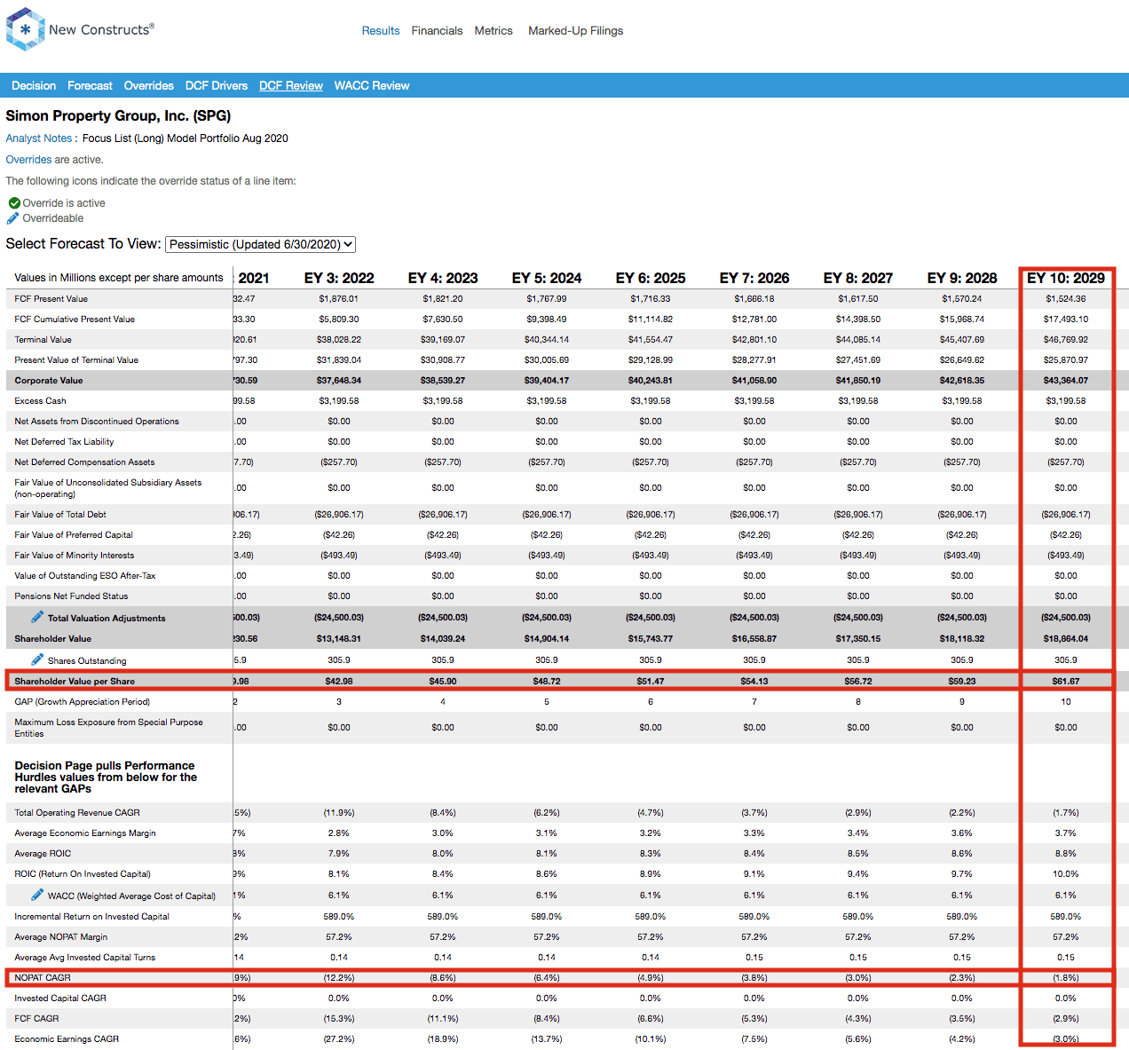Click the New Constructs brand name text
This screenshot has width=1129, height=1050.
coord(101,29)
